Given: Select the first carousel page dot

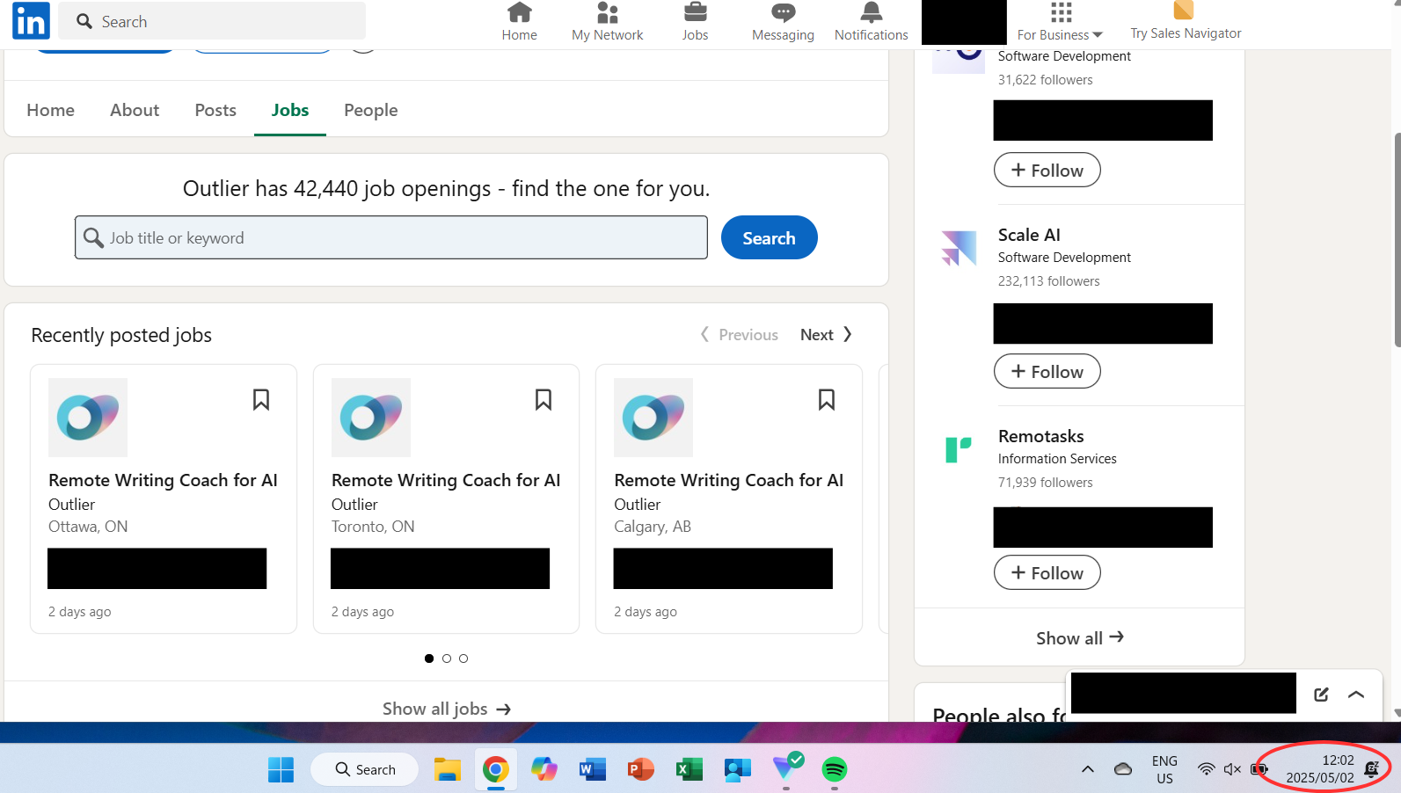Looking at the screenshot, I should (429, 658).
